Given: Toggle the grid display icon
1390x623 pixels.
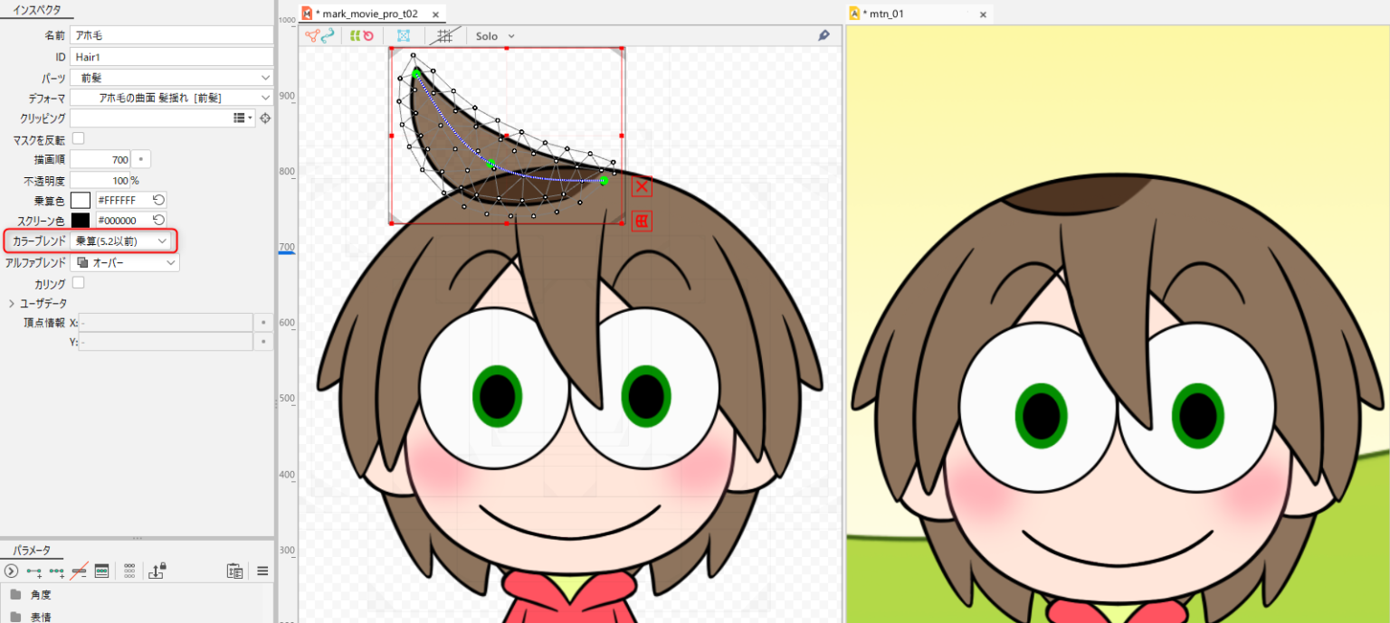Looking at the screenshot, I should pyautogui.click(x=444, y=36).
